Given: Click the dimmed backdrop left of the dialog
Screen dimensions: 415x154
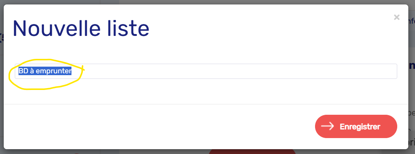Looking at the screenshot, I should click(1, 93).
